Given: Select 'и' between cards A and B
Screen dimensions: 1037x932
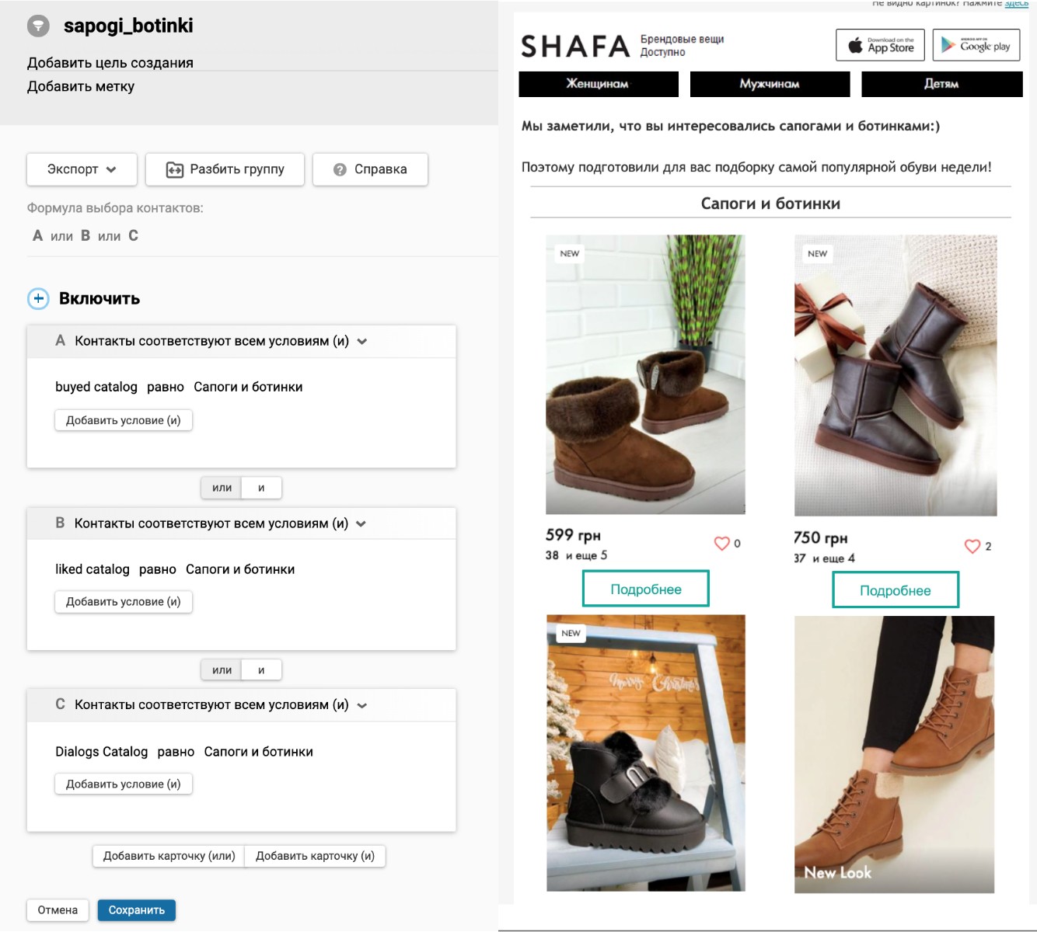Looking at the screenshot, I should [x=261, y=488].
